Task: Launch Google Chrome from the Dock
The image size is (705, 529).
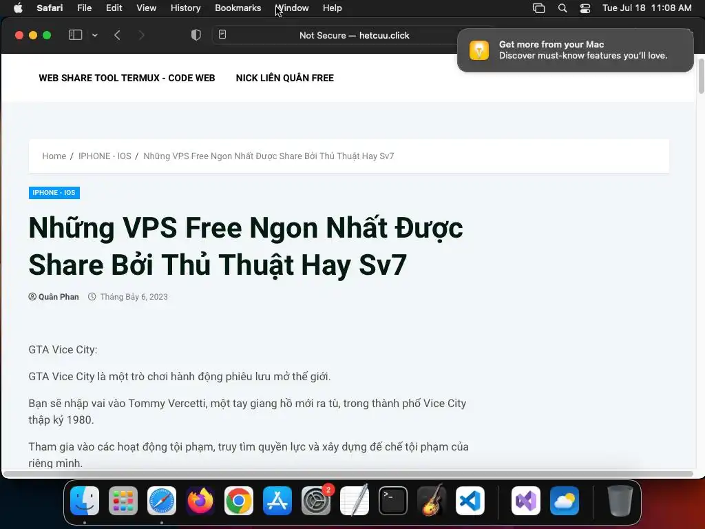Action: tap(239, 501)
